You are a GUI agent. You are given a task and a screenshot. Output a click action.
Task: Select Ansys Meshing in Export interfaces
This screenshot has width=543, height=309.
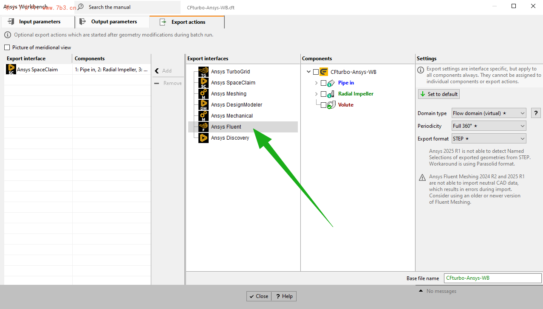[x=229, y=94]
